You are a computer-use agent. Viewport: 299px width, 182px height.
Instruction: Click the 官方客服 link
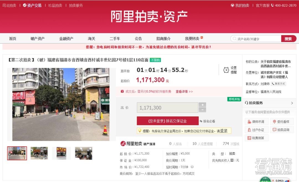[x=262, y=5]
